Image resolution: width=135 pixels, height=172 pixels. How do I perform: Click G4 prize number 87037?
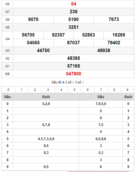pyautogui.click(x=73, y=43)
